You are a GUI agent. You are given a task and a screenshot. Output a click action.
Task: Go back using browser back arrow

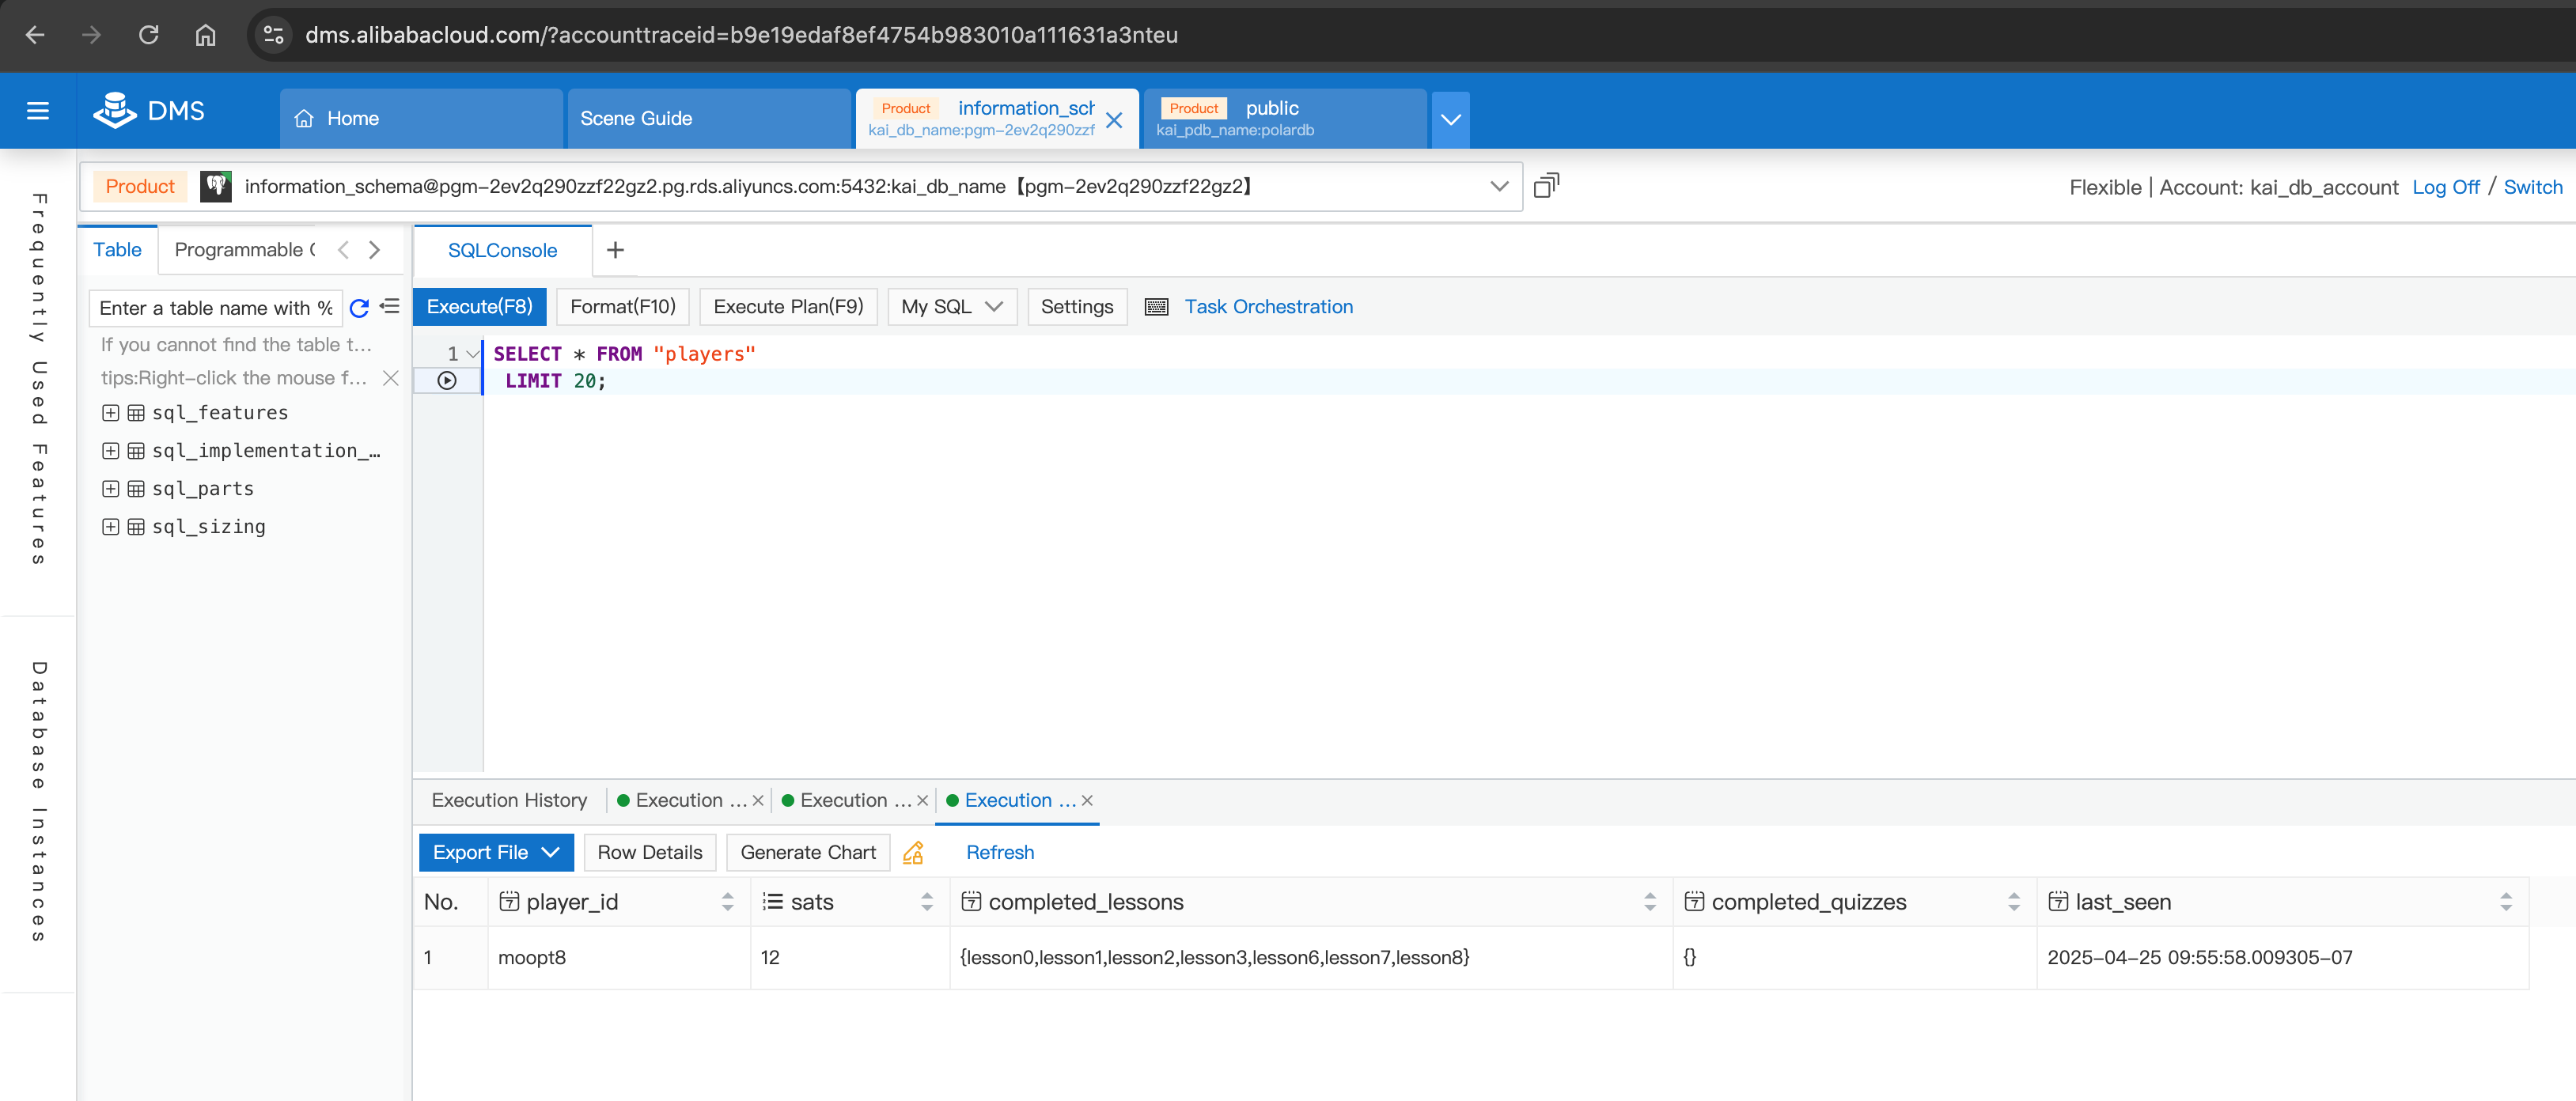coord(35,35)
